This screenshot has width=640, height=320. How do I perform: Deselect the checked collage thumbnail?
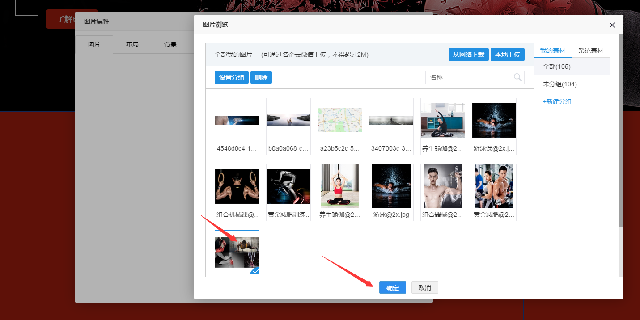click(237, 253)
